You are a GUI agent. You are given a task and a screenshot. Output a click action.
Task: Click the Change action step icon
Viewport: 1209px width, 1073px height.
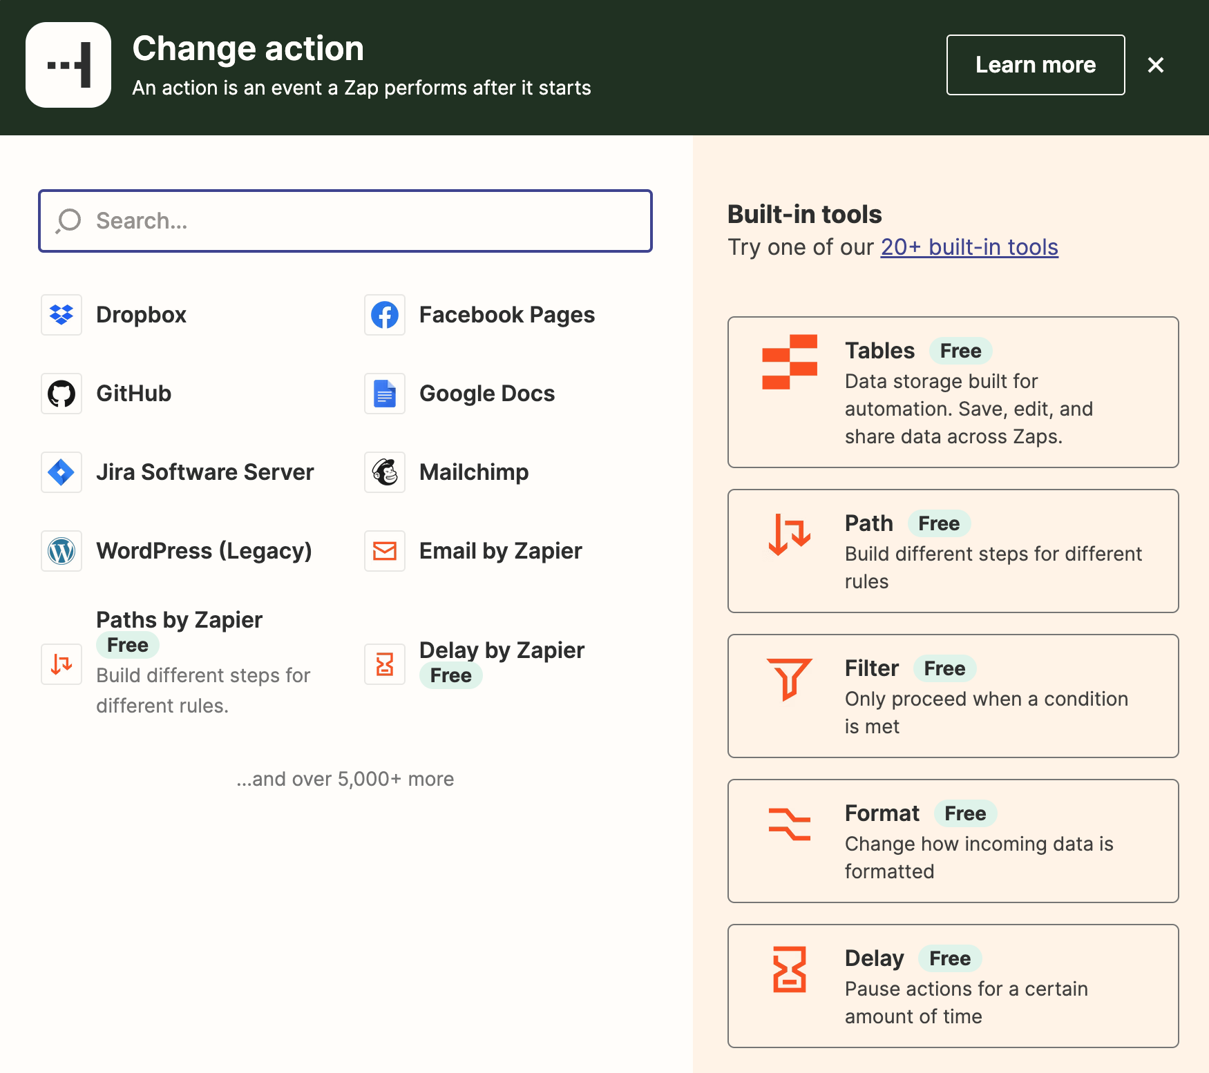(68, 65)
